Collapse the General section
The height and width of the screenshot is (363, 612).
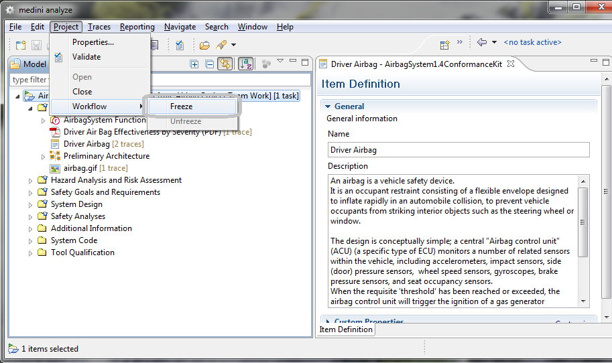[x=328, y=106]
